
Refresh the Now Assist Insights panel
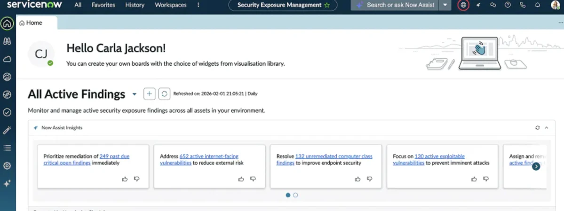click(537, 128)
